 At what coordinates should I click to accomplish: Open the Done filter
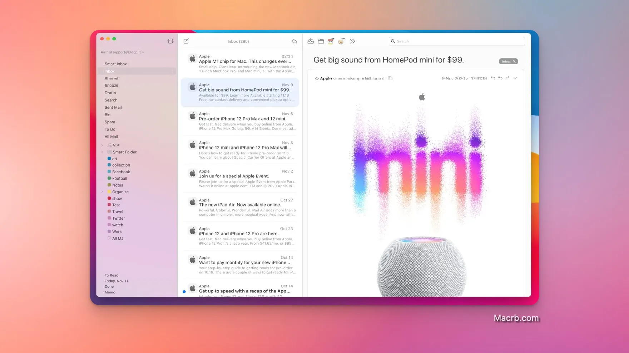pyautogui.click(x=109, y=287)
